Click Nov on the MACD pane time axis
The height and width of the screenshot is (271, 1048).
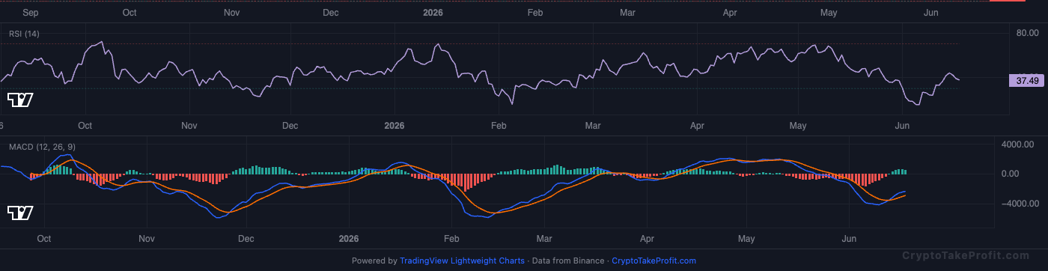[x=147, y=239]
